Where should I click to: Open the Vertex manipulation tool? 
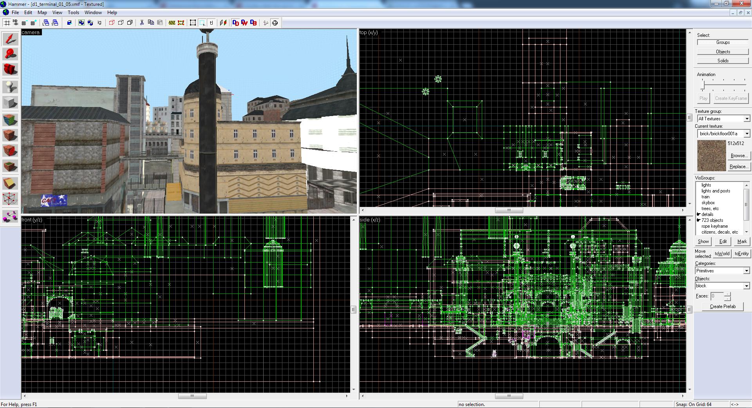tap(11, 199)
